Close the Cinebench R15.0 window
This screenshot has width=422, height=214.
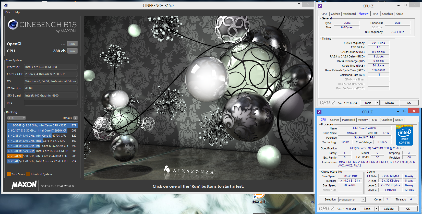(x=308, y=4)
